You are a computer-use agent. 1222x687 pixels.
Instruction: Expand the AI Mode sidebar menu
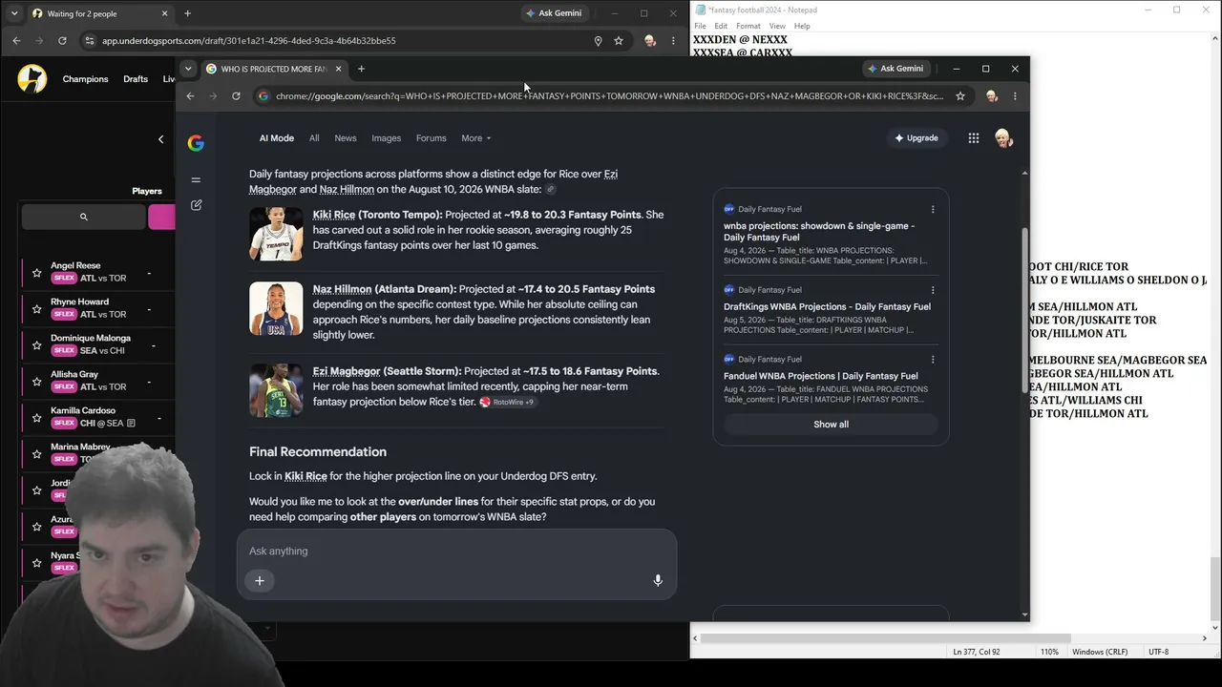pyautogui.click(x=196, y=179)
